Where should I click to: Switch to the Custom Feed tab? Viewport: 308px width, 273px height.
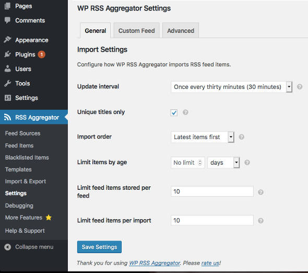137,30
